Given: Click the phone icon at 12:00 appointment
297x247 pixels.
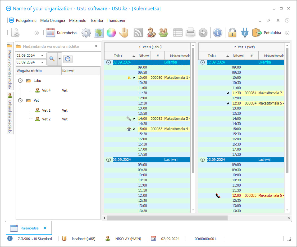Looking at the screenshot, I should coord(218,196).
